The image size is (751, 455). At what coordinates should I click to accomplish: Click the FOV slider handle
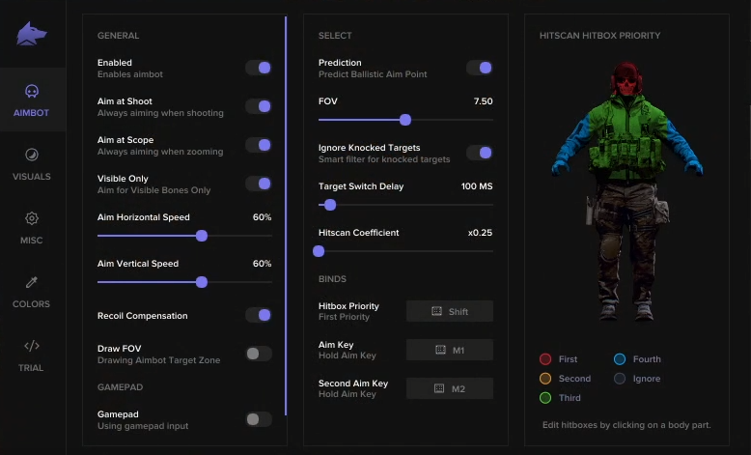(x=405, y=120)
